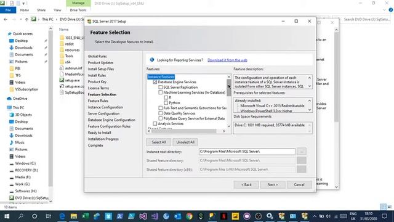
Task: Open the Windows Start menu
Action: pos(7,216)
